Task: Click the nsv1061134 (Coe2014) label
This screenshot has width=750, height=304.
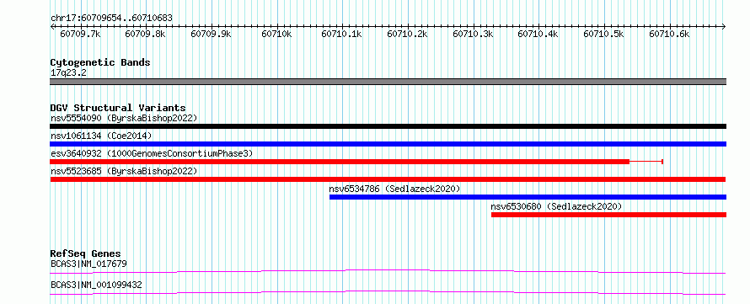Action: (101, 136)
